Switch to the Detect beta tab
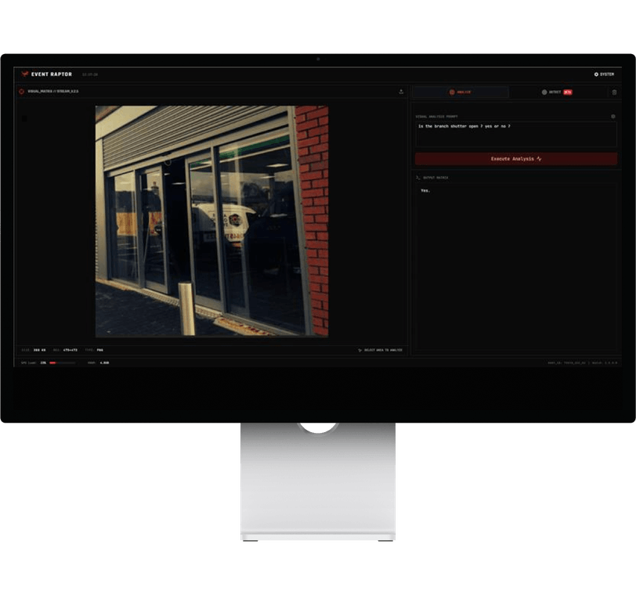Screen dimensions: 636x595 click(557, 92)
